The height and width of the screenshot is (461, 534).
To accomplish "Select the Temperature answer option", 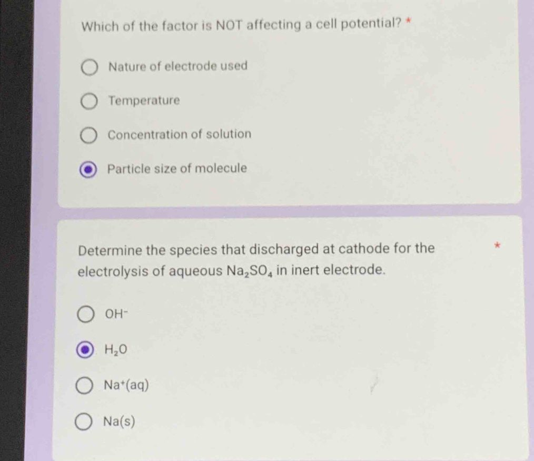I will 90,101.
